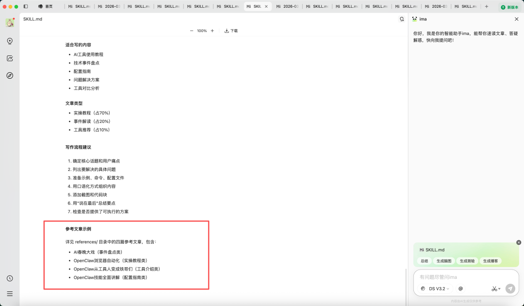
Task: Click the 详见 references/ 目录 sentence
Action: (111, 242)
